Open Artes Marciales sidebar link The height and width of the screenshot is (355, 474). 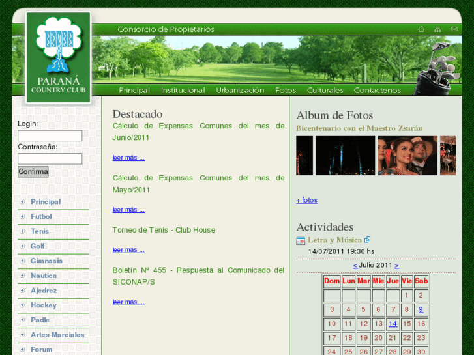coord(57,335)
